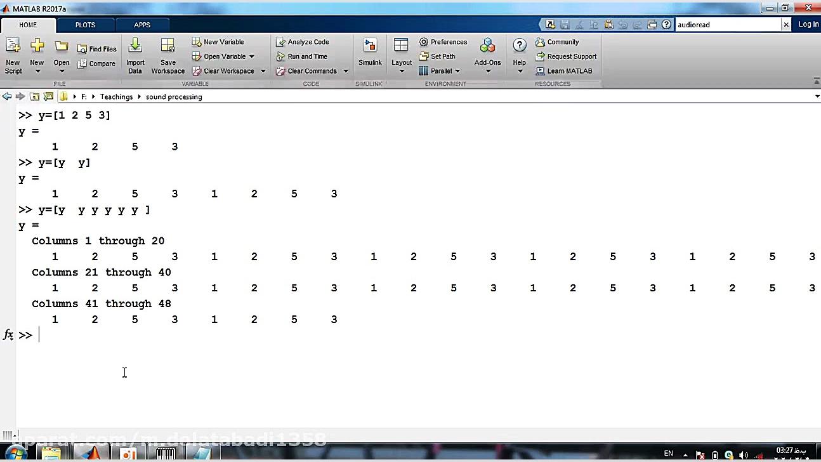821x462 pixels.
Task: Open MATLAB Preferences
Action: coord(443,42)
